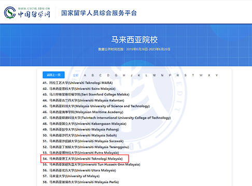Click the 国家留学人员综合服务平台 header text
The image size is (252, 186).
click(x=99, y=13)
